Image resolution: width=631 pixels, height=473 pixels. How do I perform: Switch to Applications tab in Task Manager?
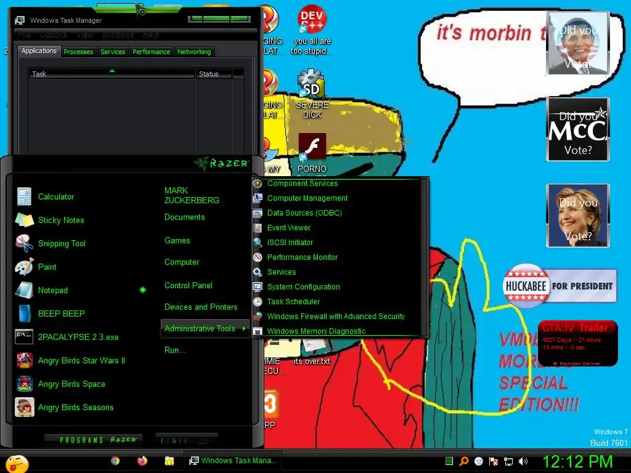(x=39, y=51)
